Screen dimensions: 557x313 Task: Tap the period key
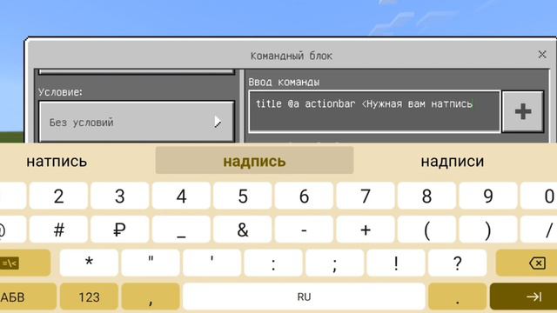[x=458, y=296]
